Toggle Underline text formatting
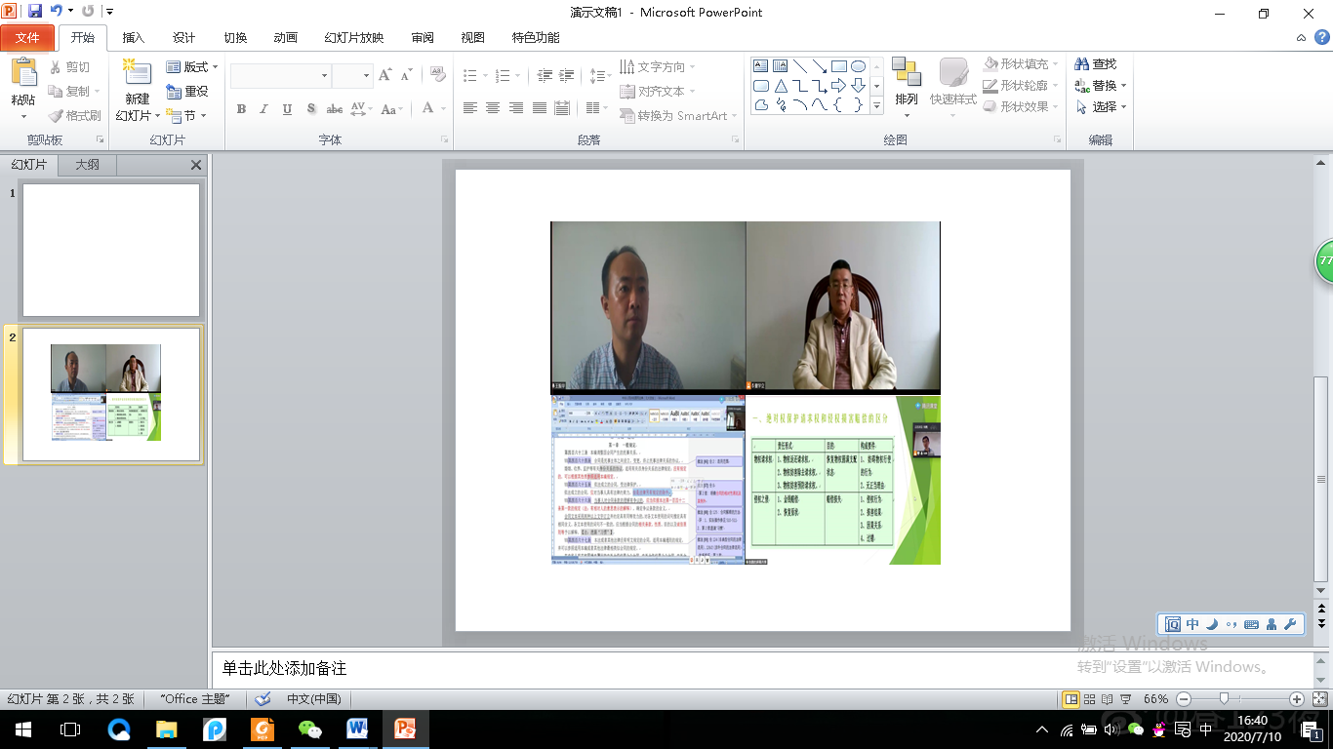Image resolution: width=1333 pixels, height=749 pixels. click(x=287, y=109)
